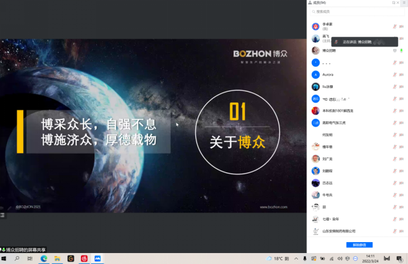This screenshot has width=408, height=264.
Task: Toggle microphone for 刘广龙
Action: click(x=394, y=159)
